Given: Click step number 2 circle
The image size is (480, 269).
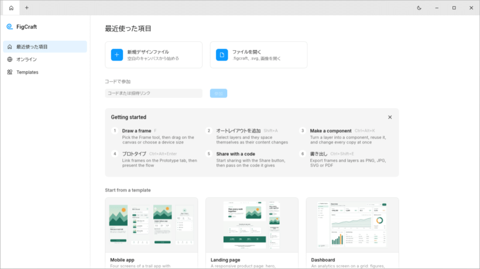Looking at the screenshot, I should pyautogui.click(x=209, y=131).
